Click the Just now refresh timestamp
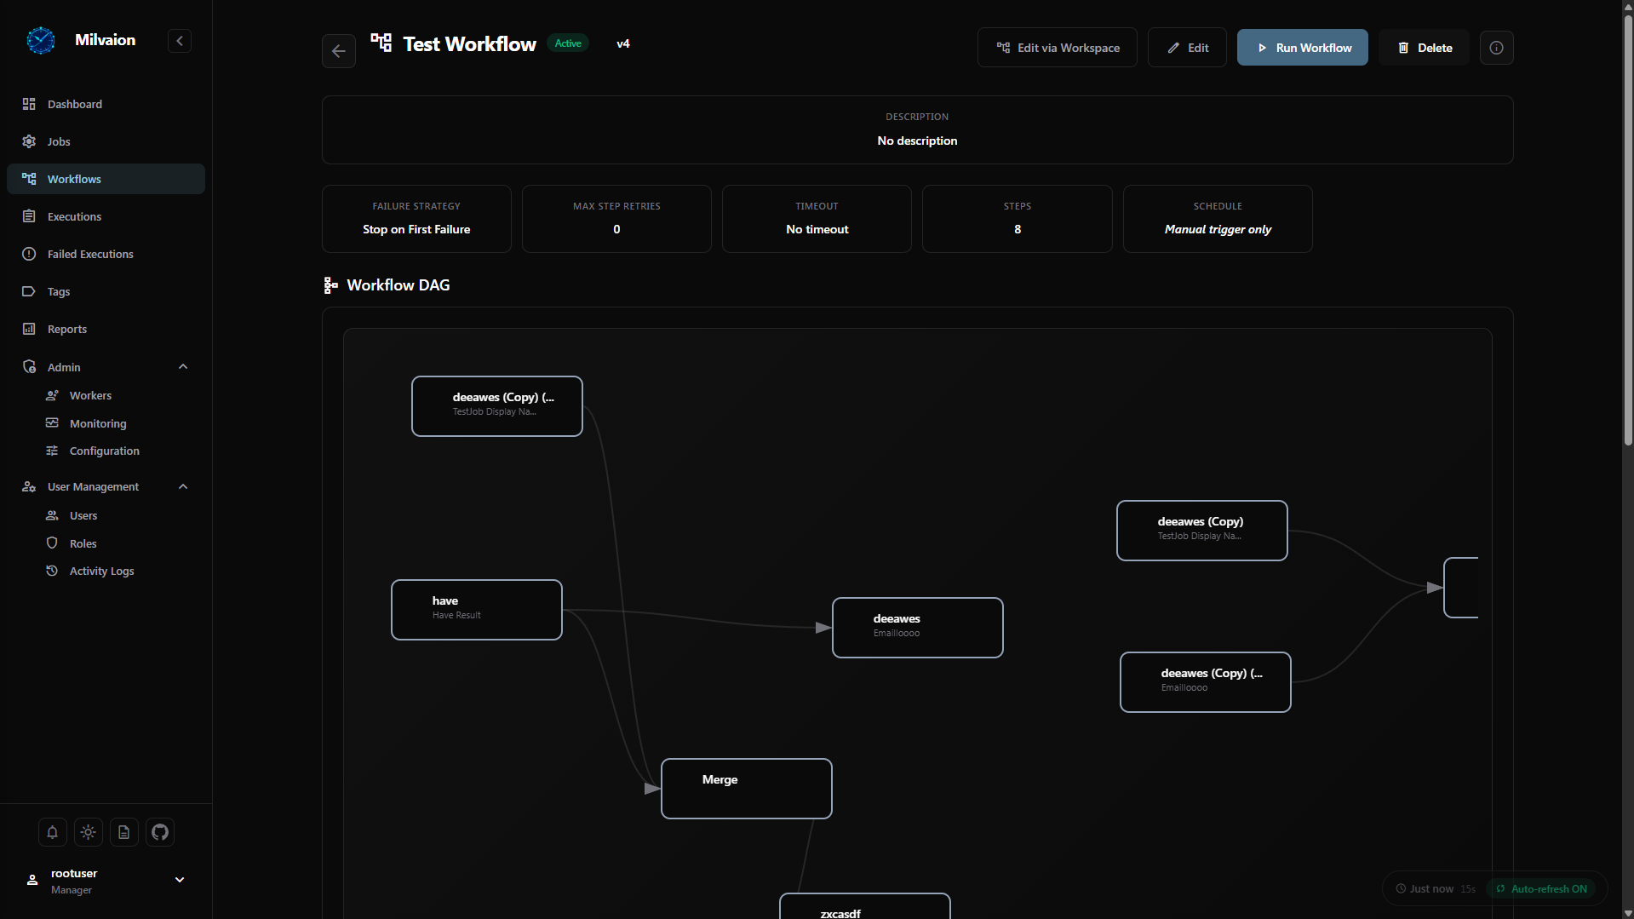Screen dimensions: 1634x919 (1431, 888)
